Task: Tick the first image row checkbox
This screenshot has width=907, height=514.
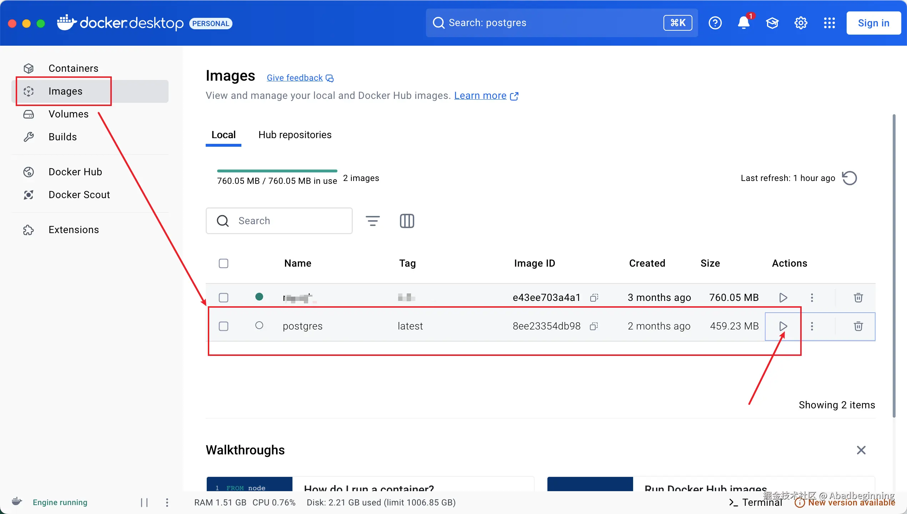Action: (x=224, y=298)
